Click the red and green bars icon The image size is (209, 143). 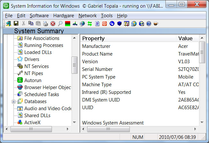click(x=68, y=24)
